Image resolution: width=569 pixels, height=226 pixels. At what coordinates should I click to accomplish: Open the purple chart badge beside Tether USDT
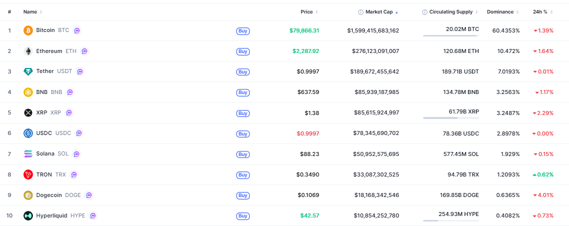80,71
